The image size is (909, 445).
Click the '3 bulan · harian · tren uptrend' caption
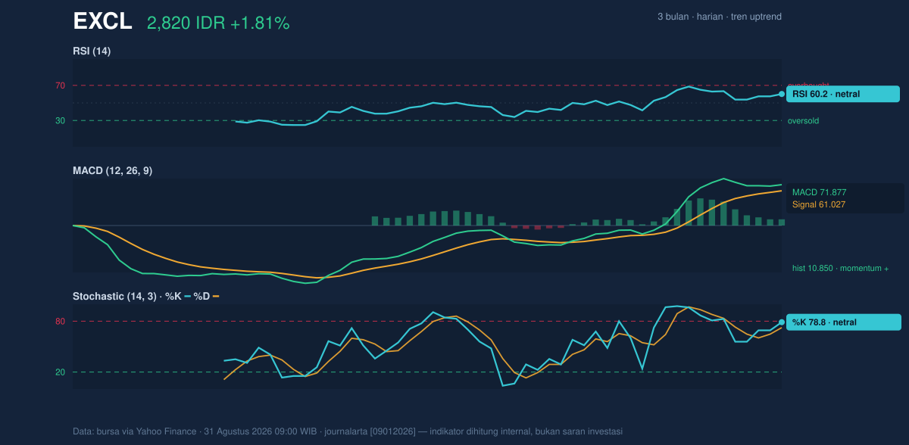pyautogui.click(x=720, y=17)
